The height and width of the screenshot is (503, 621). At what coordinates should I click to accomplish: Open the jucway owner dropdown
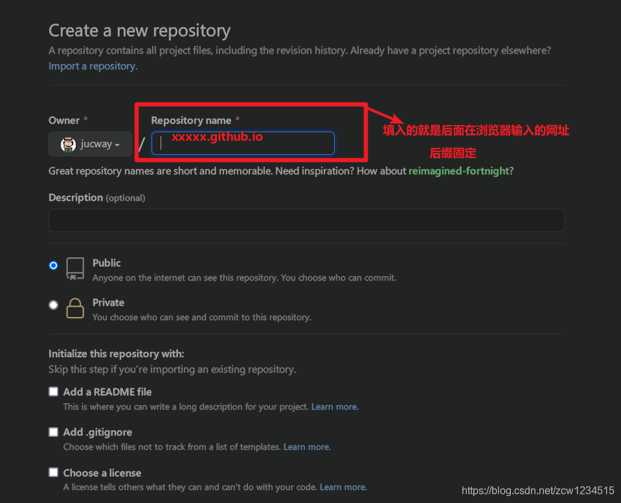coord(90,144)
